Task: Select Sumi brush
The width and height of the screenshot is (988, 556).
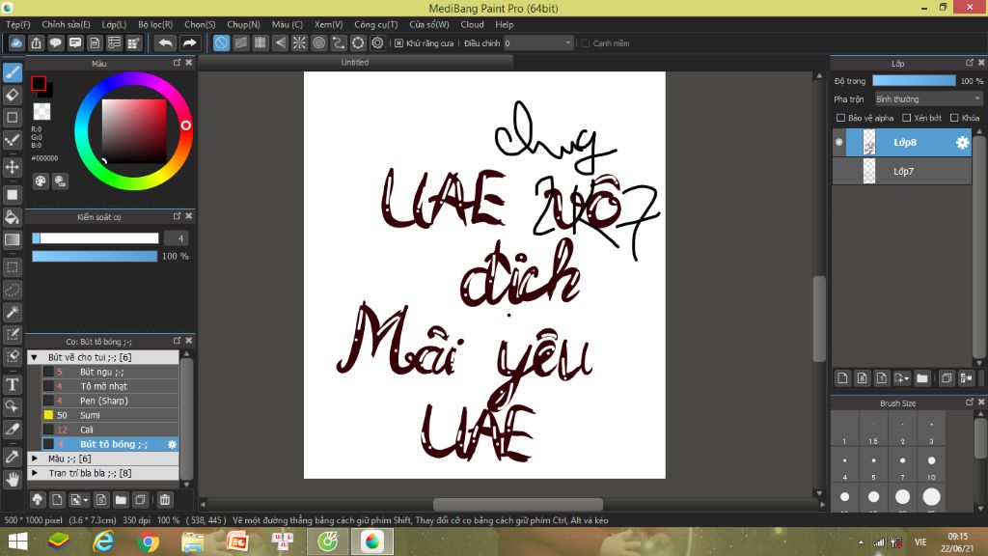Action: [x=110, y=415]
